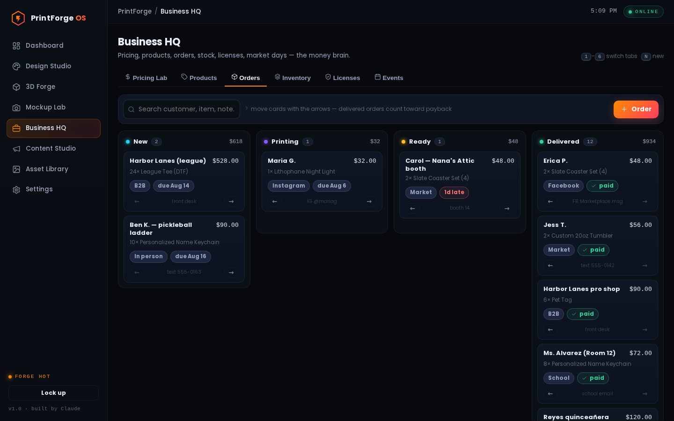Image resolution: width=674 pixels, height=421 pixels.
Task: Click the PrintForge OS logo icon
Action: pyautogui.click(x=18, y=18)
